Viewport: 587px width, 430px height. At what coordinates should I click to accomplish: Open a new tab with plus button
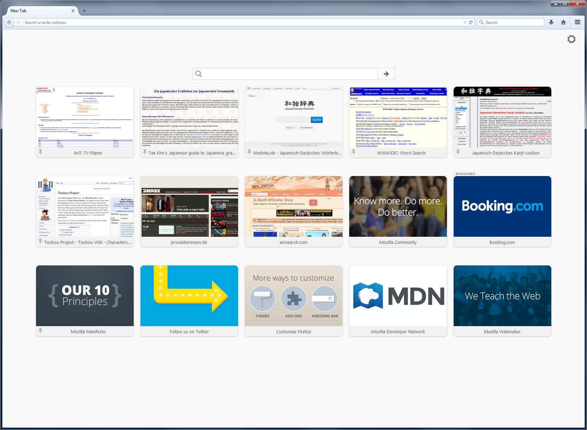pos(84,11)
